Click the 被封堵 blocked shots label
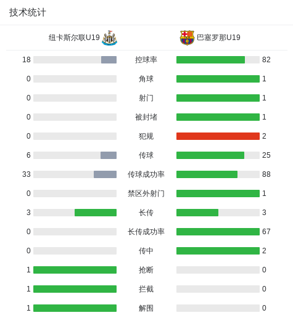The width and height of the screenshot is (293, 318). click(x=146, y=117)
